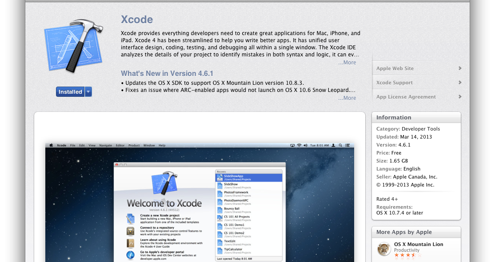Click the File menu in the screenshot's menu bar

tap(72, 145)
